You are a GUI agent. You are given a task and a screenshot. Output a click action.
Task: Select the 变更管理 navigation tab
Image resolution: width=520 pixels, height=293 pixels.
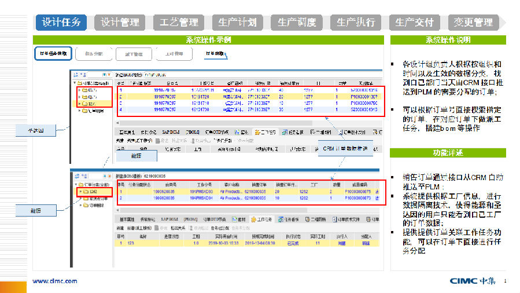(x=473, y=23)
